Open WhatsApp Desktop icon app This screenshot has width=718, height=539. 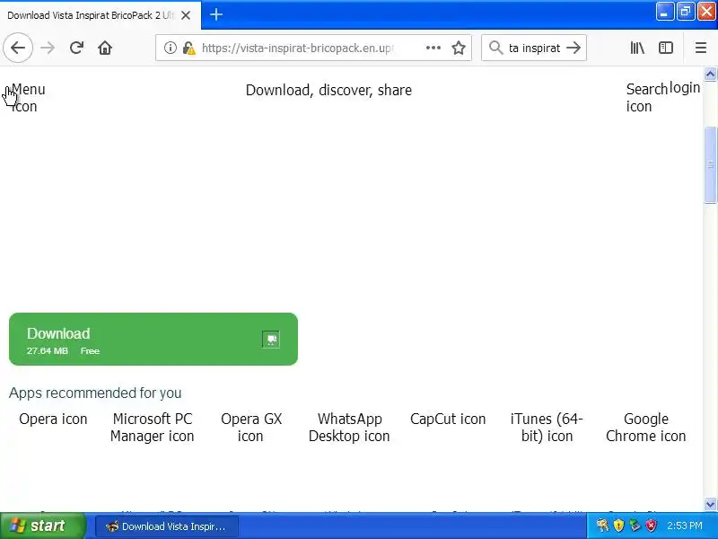(x=349, y=428)
